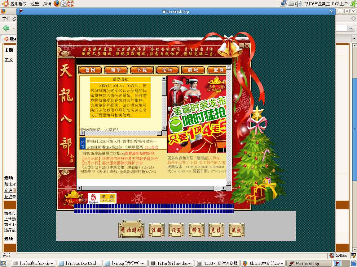Click the logout running-man icon

354,3
